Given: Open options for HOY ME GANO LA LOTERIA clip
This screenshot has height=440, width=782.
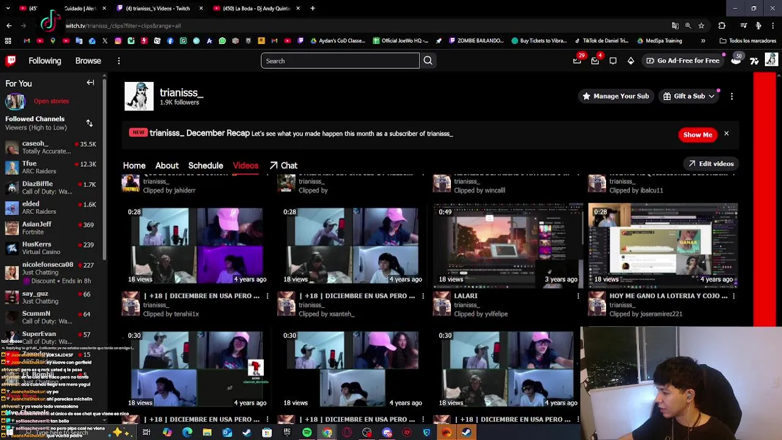Looking at the screenshot, I should tap(734, 296).
